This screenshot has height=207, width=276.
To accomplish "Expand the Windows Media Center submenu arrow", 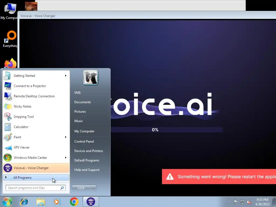I will pos(66,157).
